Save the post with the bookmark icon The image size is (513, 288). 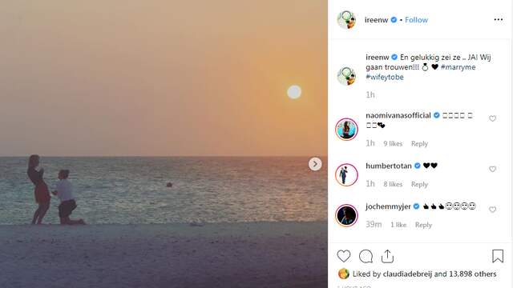(498, 256)
